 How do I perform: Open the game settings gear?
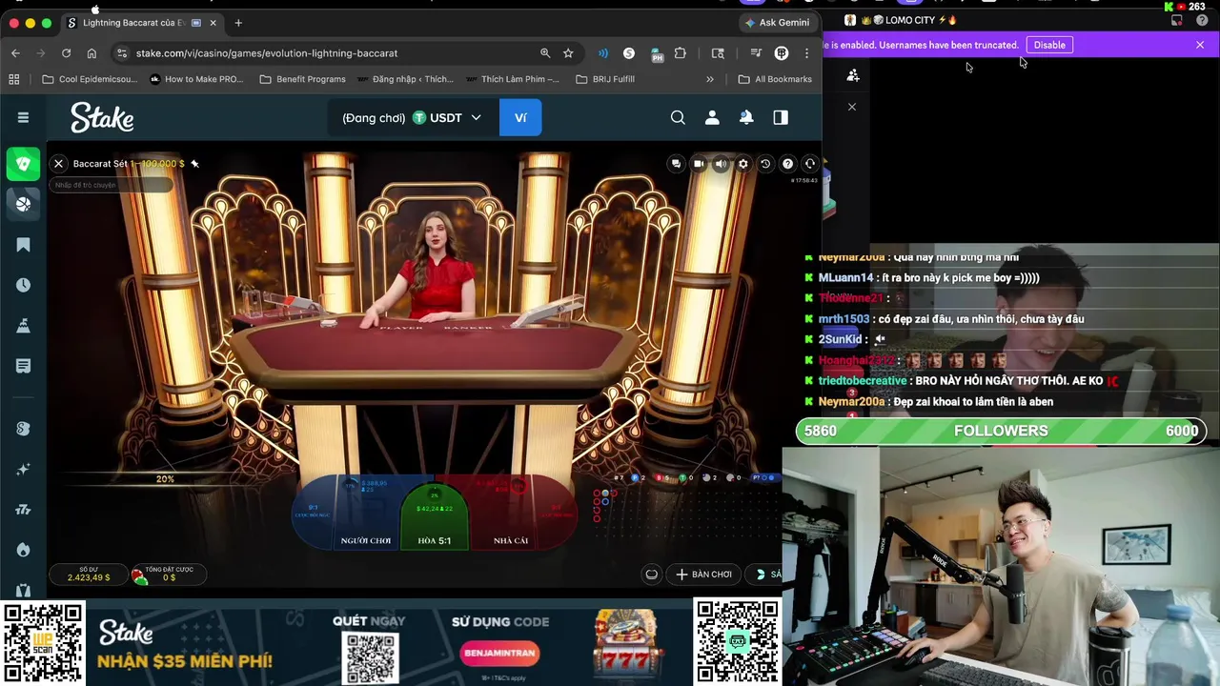pos(743,164)
